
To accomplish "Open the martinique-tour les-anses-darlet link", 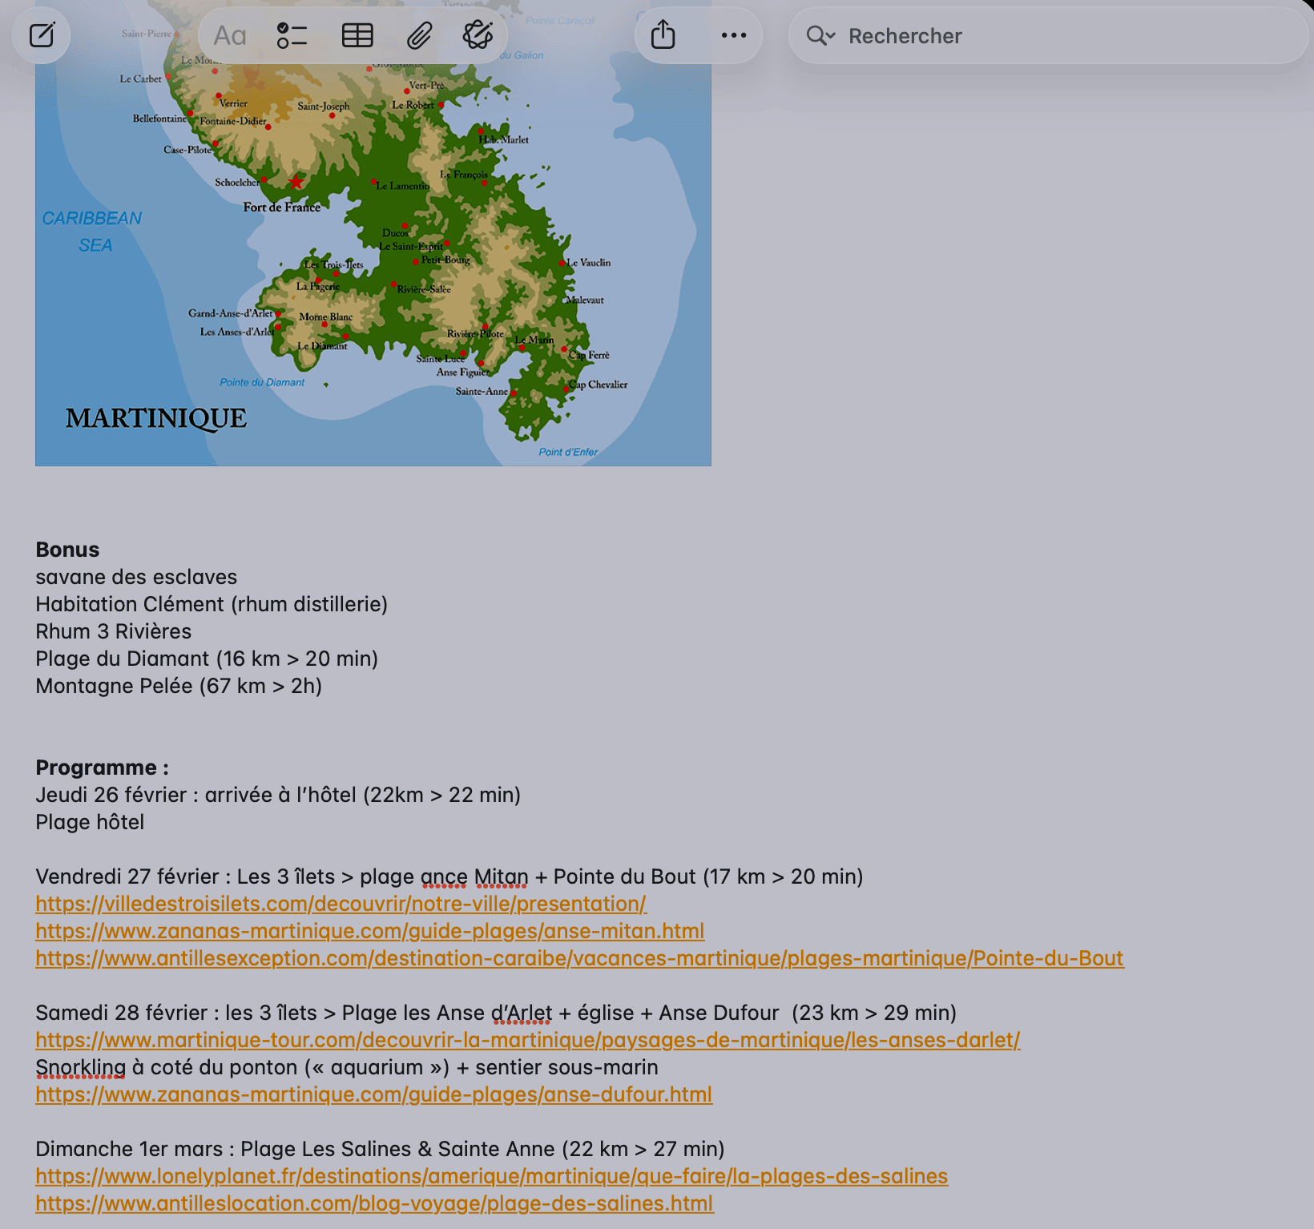I will tap(527, 1040).
